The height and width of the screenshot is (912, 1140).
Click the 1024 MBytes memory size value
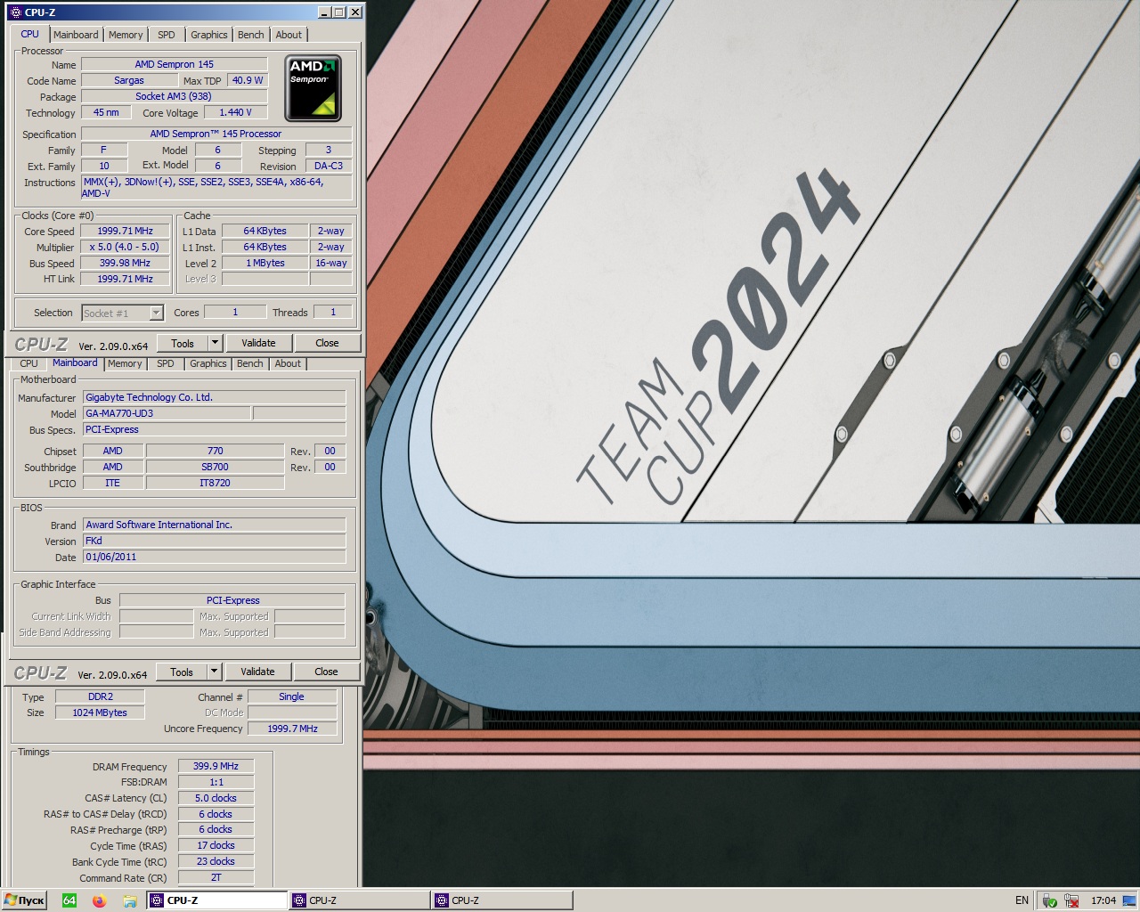tap(101, 712)
